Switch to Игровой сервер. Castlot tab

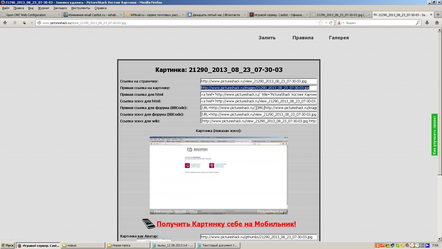(278, 15)
